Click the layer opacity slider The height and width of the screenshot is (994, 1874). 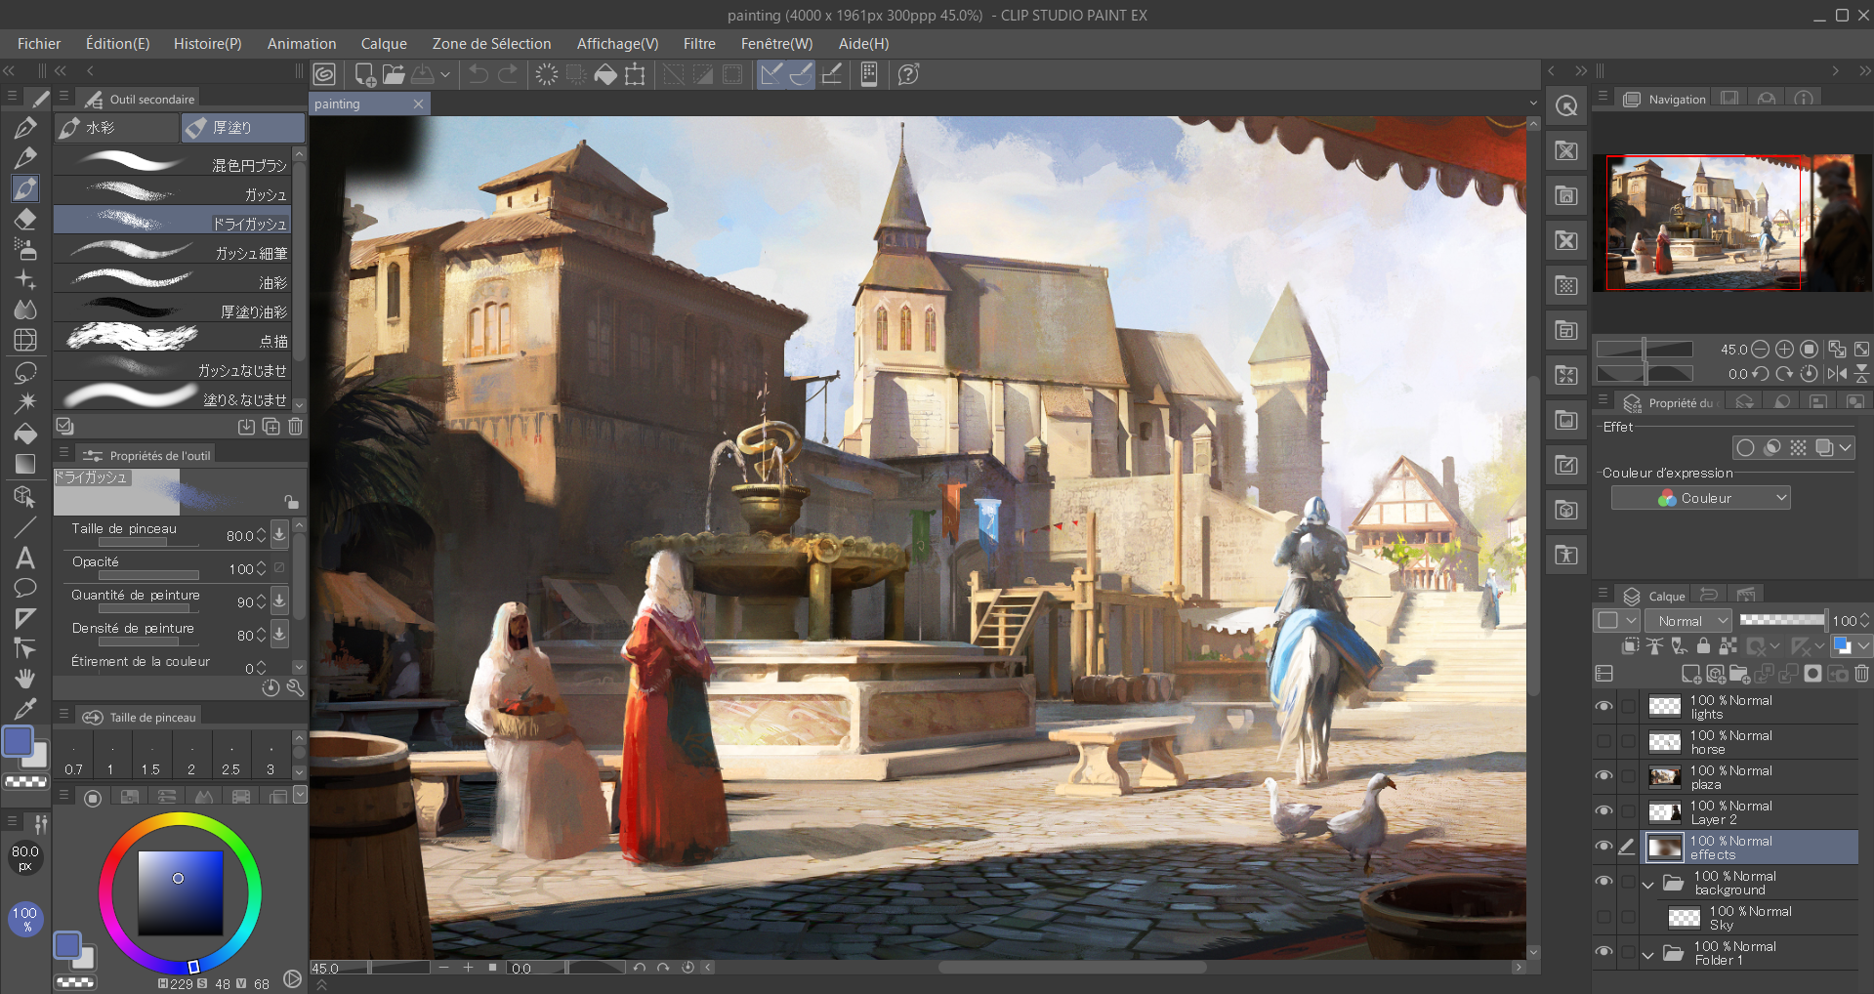coord(1782,620)
